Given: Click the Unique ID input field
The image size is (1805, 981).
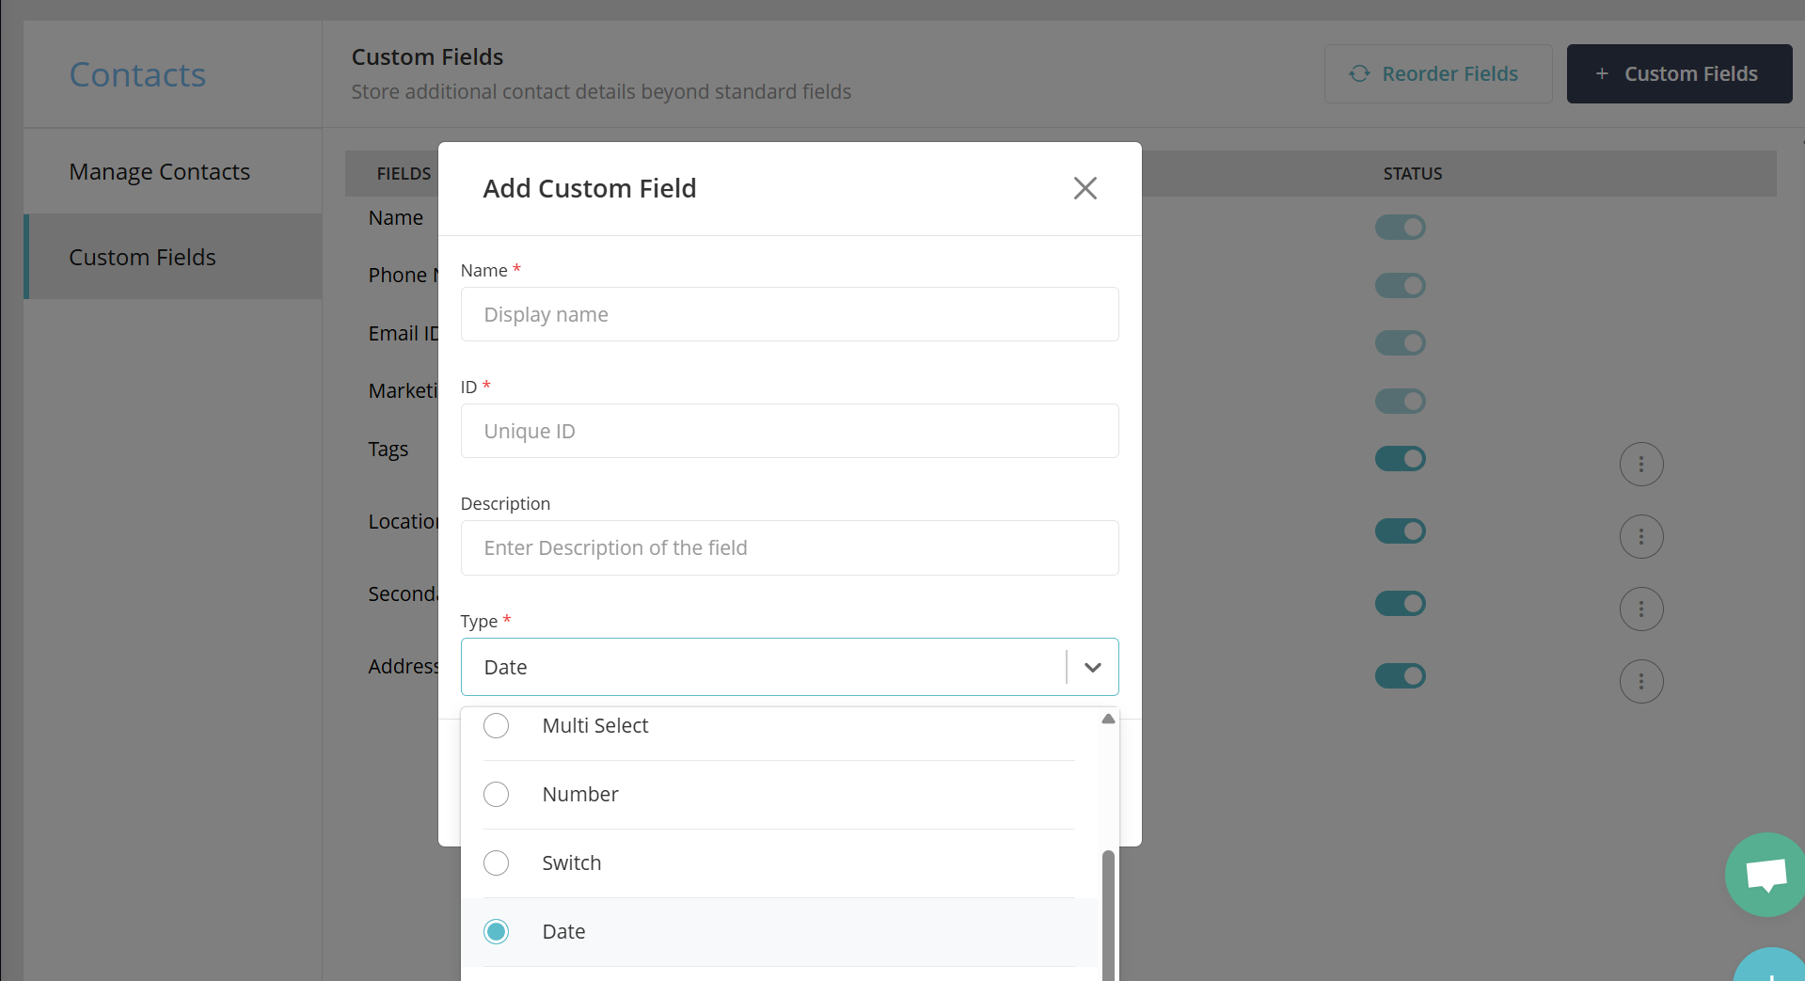Looking at the screenshot, I should point(789,431).
